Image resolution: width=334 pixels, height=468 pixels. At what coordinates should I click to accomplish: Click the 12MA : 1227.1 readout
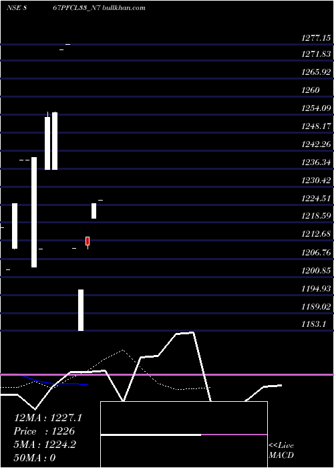pyautogui.click(x=47, y=418)
